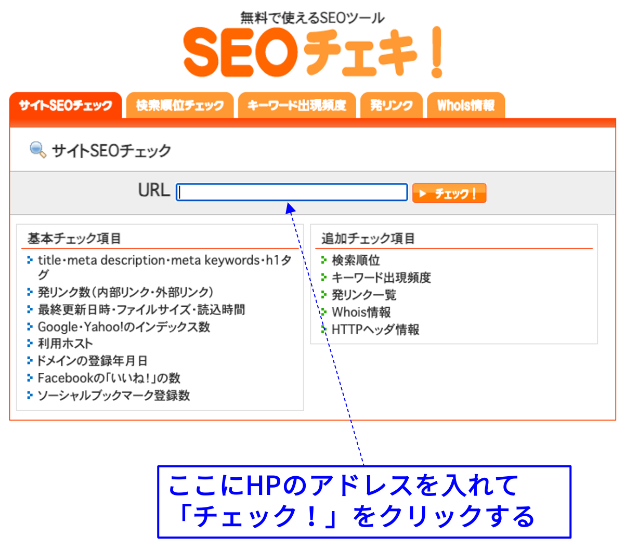Image resolution: width=625 pixels, height=549 pixels.
Task: Switch to the 検索順位チェック tab
Action: 180,106
